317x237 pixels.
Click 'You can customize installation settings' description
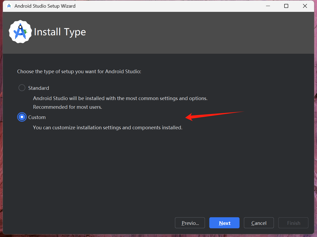click(x=108, y=128)
